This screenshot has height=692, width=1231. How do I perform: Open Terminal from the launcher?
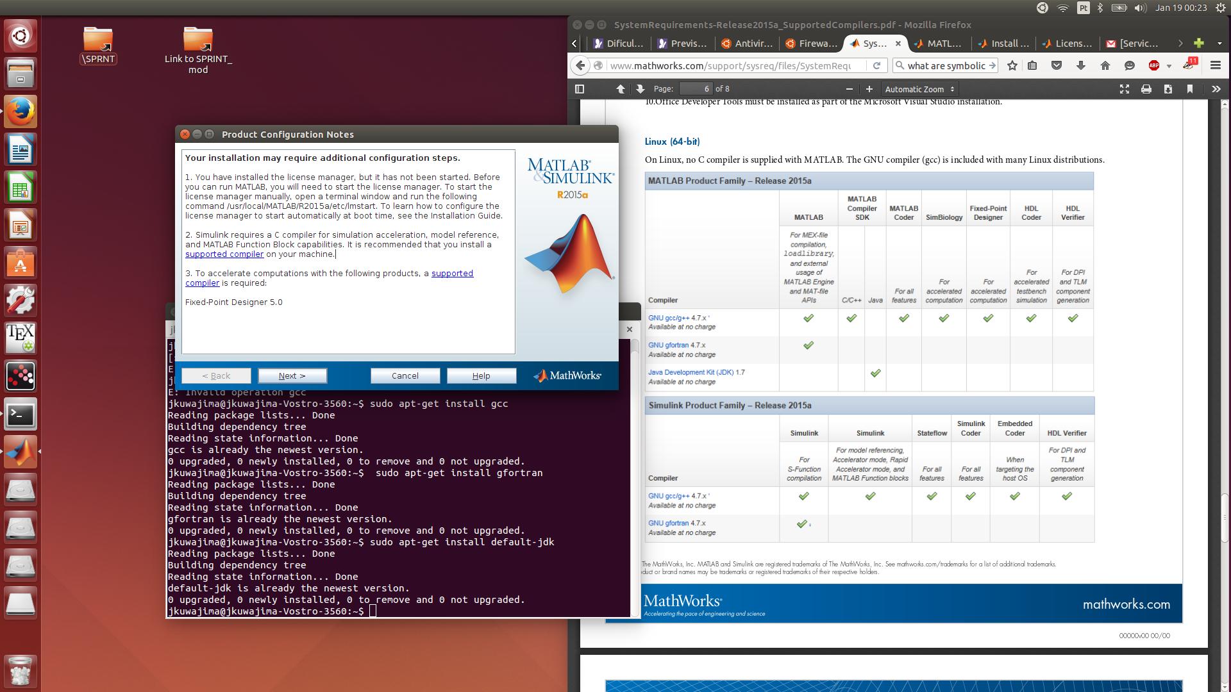(21, 415)
